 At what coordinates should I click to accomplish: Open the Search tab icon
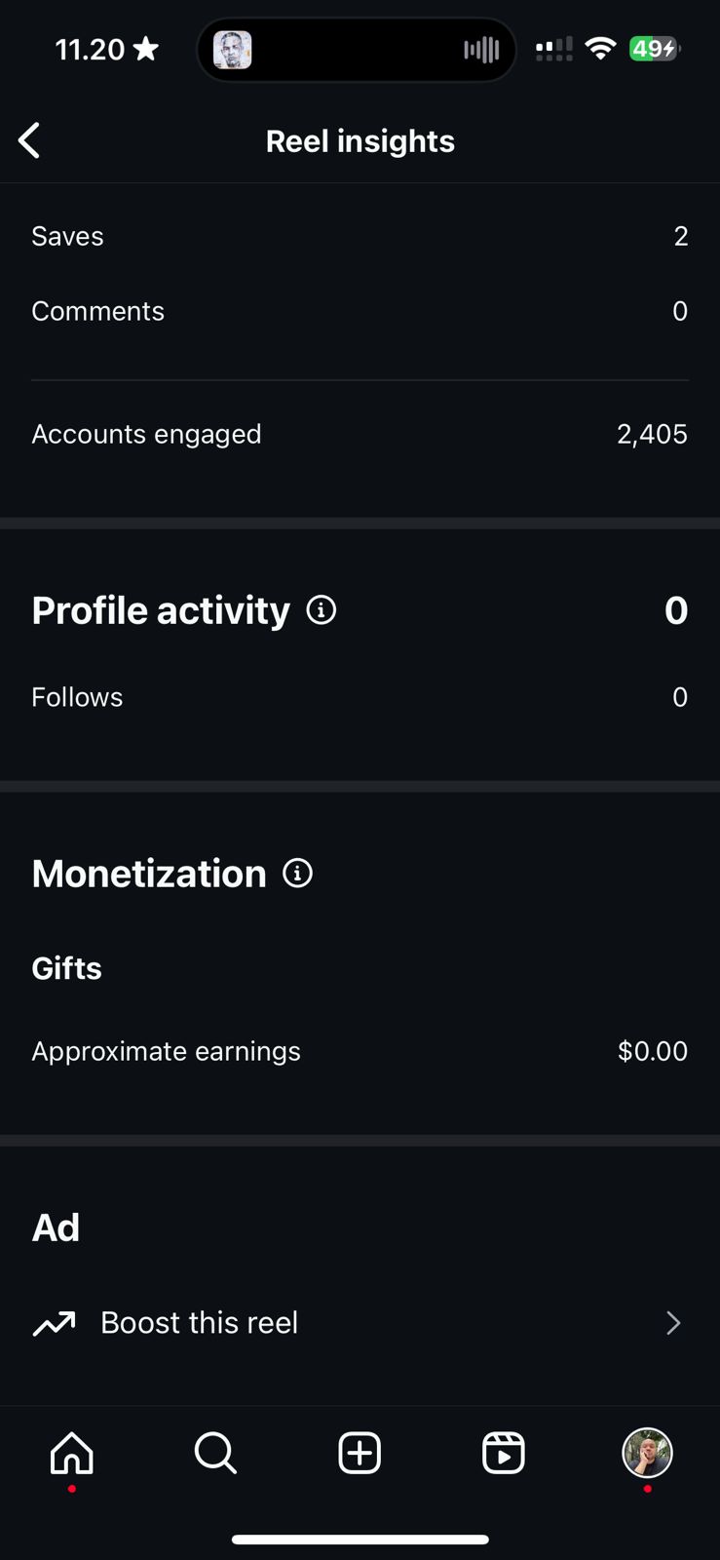coord(215,1453)
